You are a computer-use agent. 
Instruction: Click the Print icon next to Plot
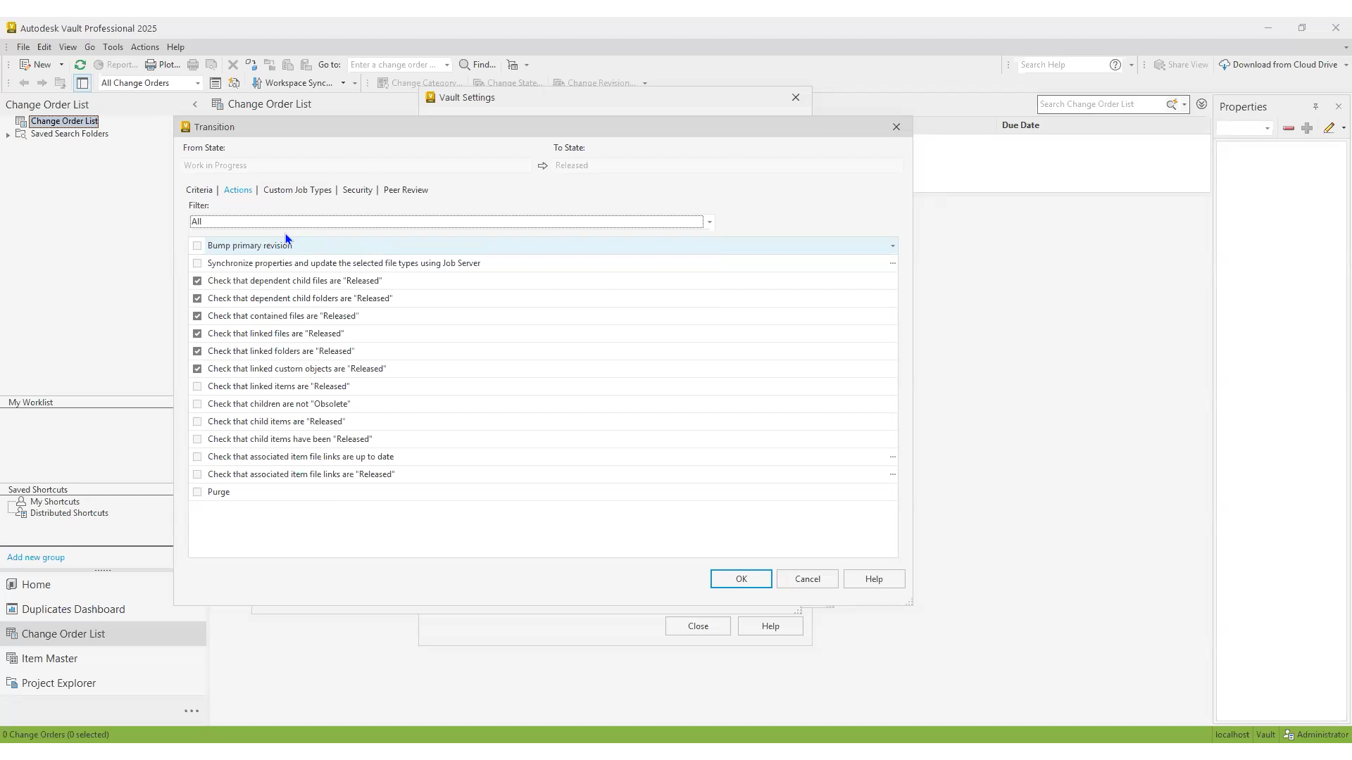[x=193, y=65]
